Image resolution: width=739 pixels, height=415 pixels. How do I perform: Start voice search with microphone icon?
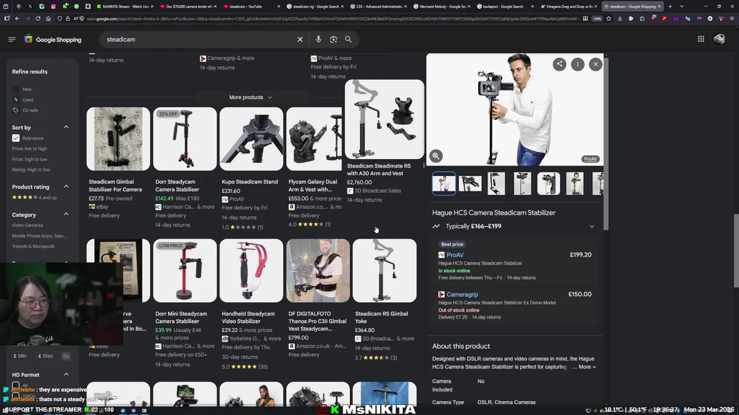[318, 39]
